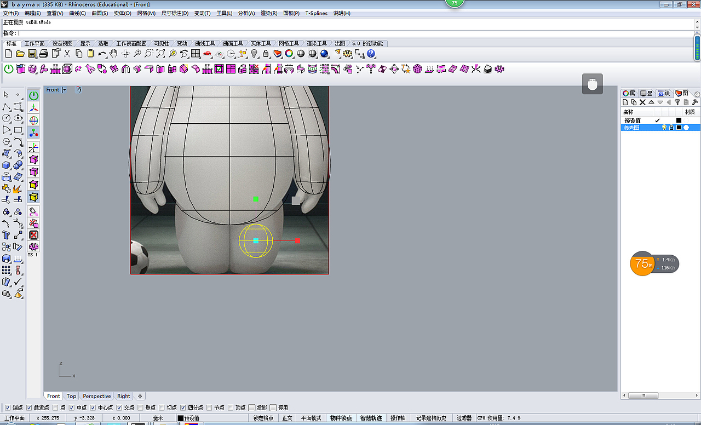Viewport: 701px width, 425px height.
Task: Open the 曲面(S) menu
Action: (x=100, y=13)
